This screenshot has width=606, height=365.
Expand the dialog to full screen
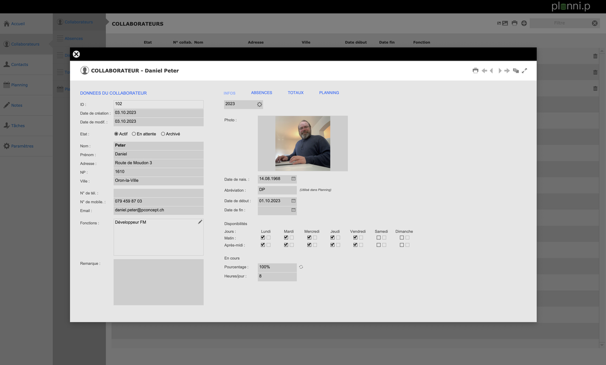tap(524, 70)
